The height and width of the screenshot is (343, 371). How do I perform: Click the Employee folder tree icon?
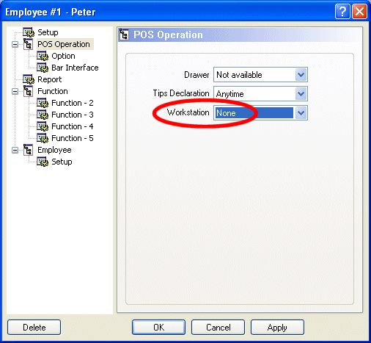(x=28, y=150)
